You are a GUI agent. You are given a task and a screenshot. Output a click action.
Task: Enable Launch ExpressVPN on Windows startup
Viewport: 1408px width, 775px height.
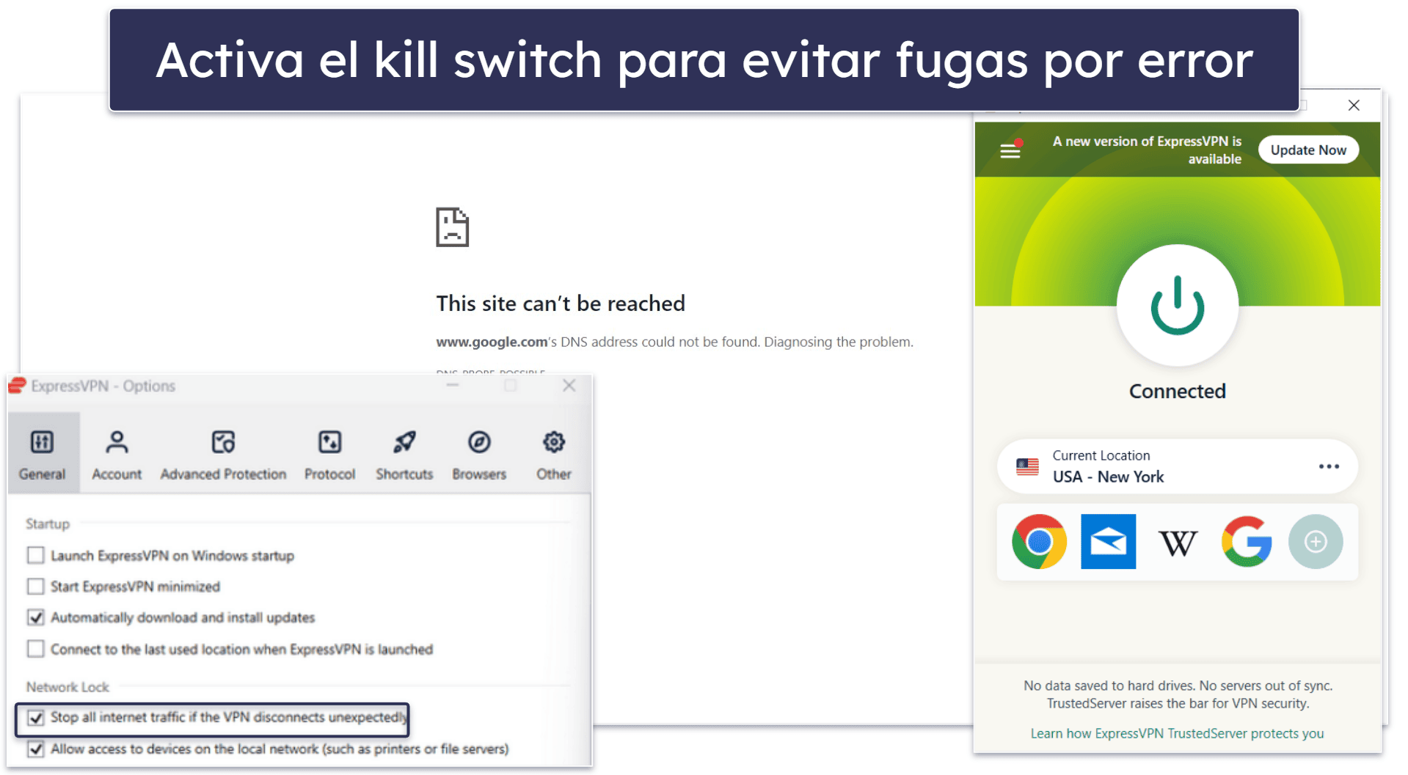(x=35, y=555)
